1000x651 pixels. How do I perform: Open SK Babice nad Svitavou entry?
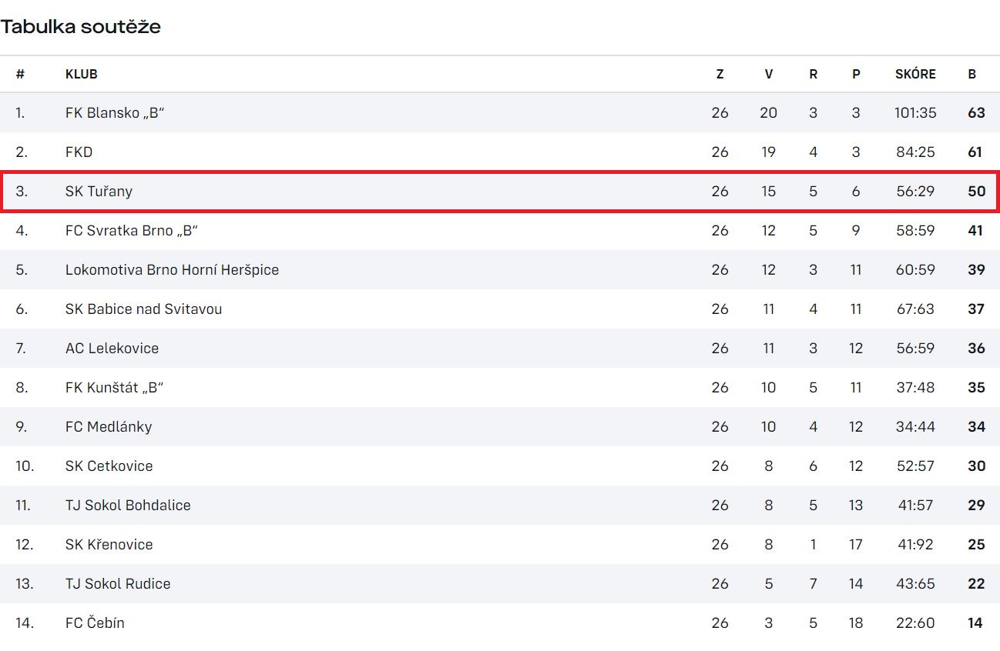(143, 309)
